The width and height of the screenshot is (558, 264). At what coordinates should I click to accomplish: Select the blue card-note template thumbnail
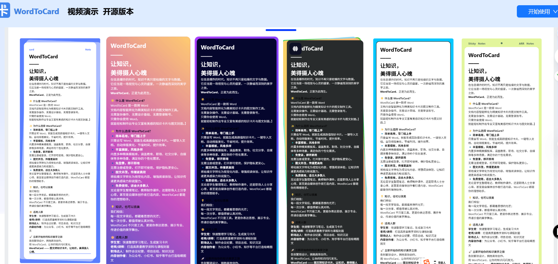[60, 150]
